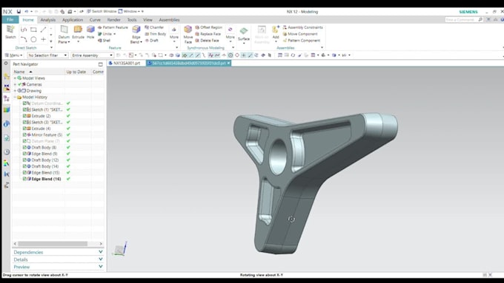Click the Chamfer button

pyautogui.click(x=154, y=27)
